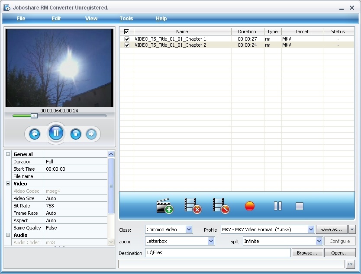Skip to the previous preview clip

click(35, 134)
